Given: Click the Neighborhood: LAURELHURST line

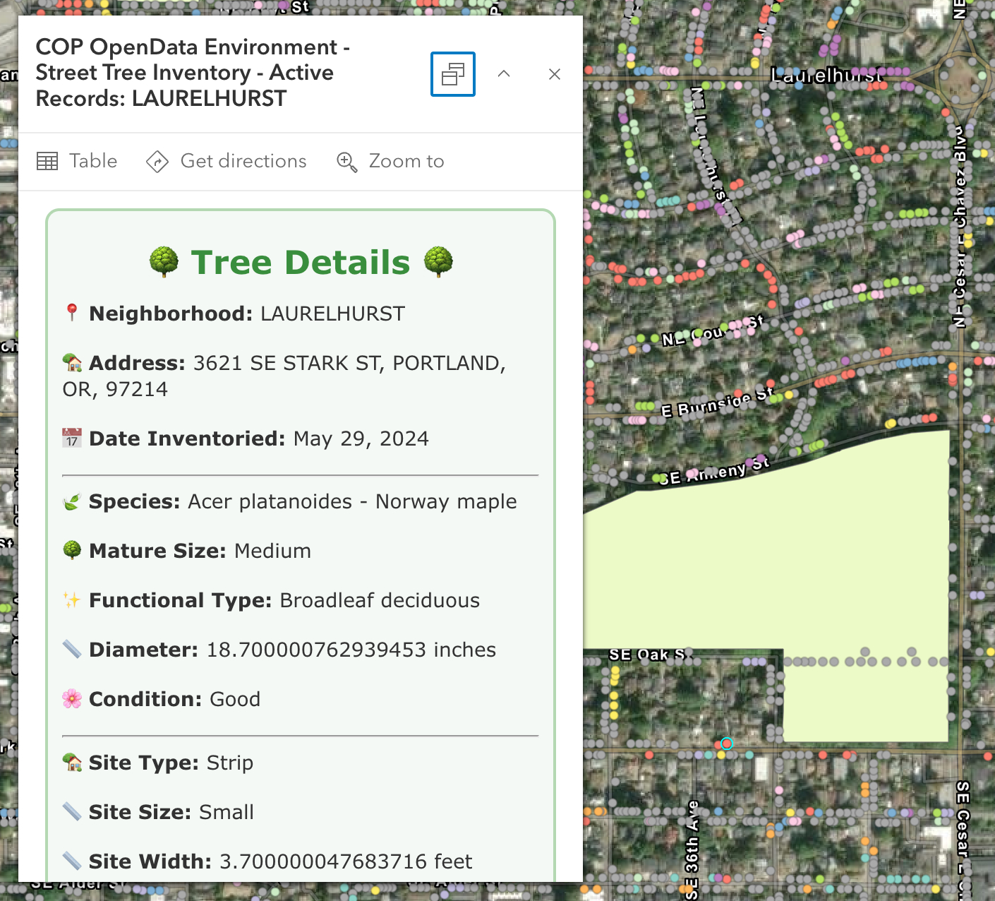Looking at the screenshot, I should [234, 314].
